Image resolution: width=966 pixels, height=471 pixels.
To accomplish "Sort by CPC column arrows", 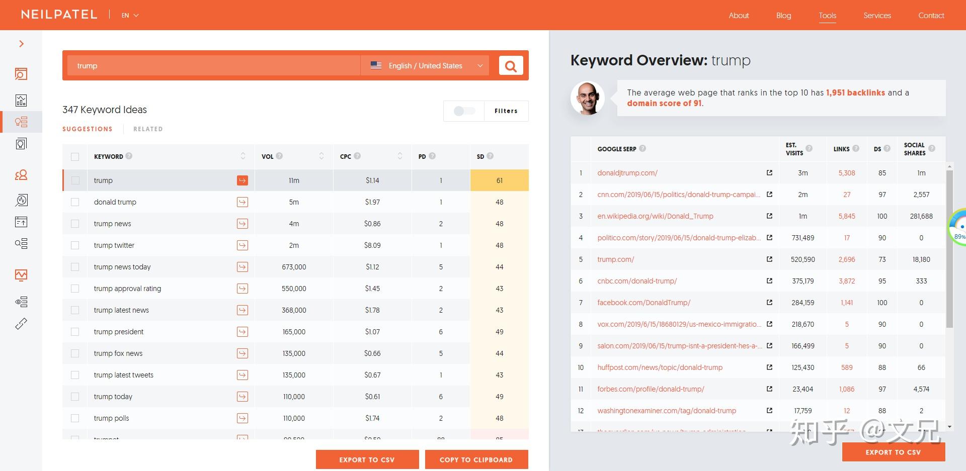I will click(400, 156).
